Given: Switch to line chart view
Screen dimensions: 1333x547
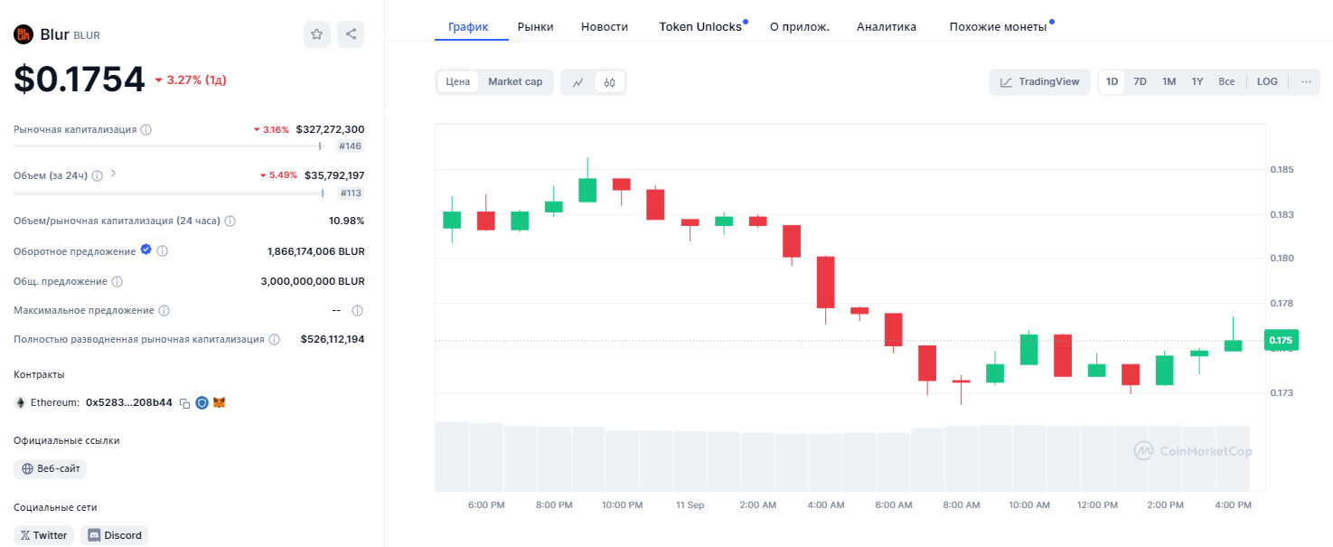Looking at the screenshot, I should pyautogui.click(x=578, y=82).
